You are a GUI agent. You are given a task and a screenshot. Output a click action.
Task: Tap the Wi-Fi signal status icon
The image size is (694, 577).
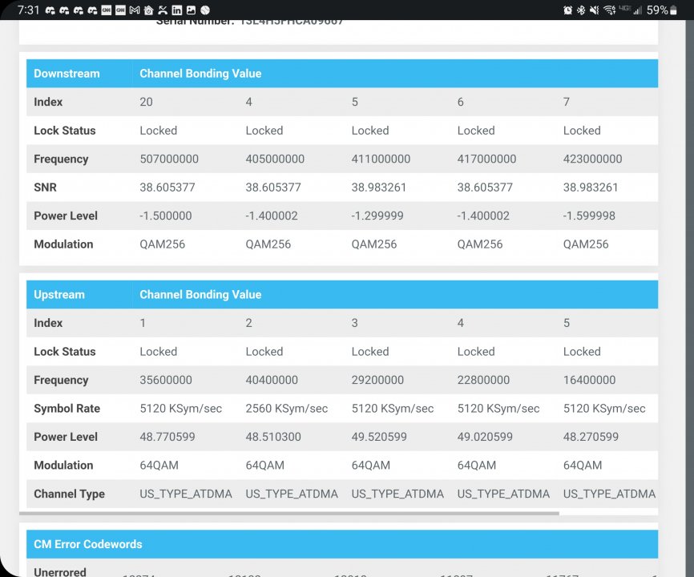[609, 10]
